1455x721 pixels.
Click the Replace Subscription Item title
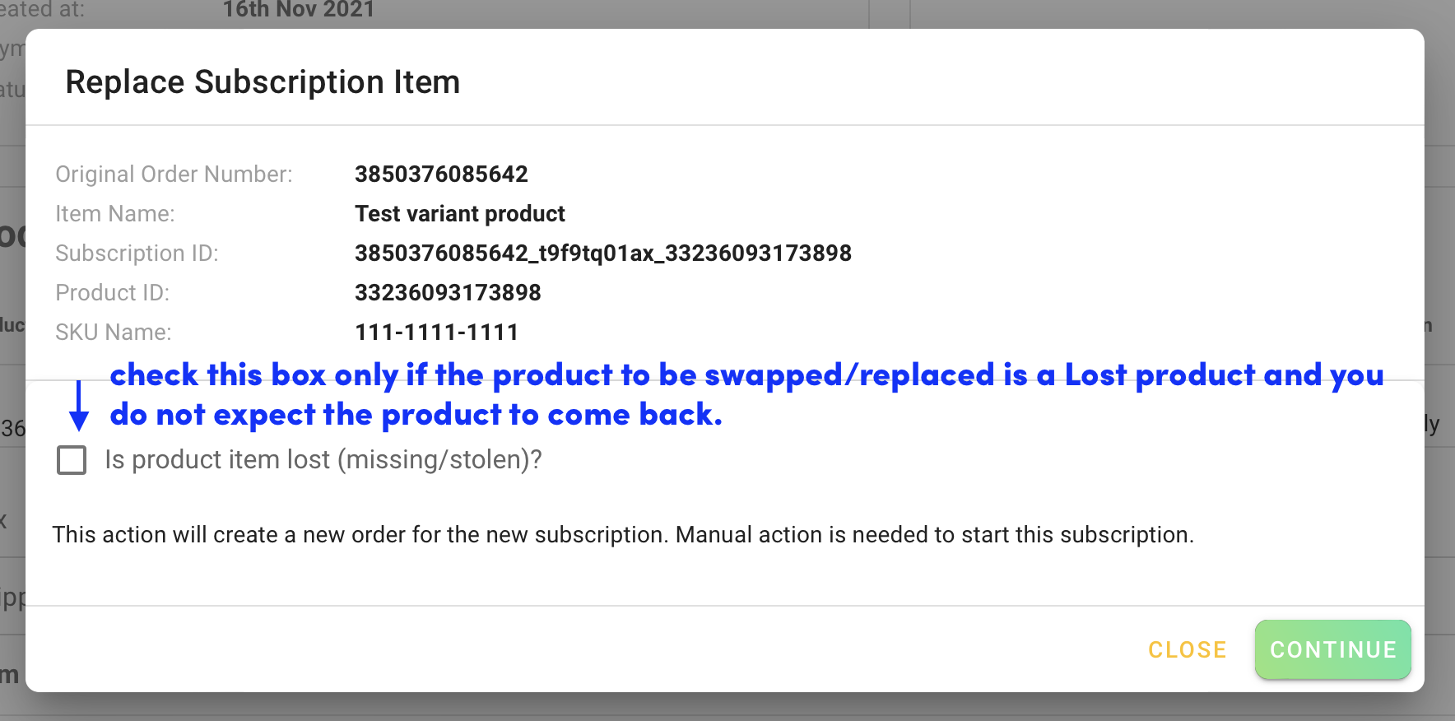click(263, 82)
